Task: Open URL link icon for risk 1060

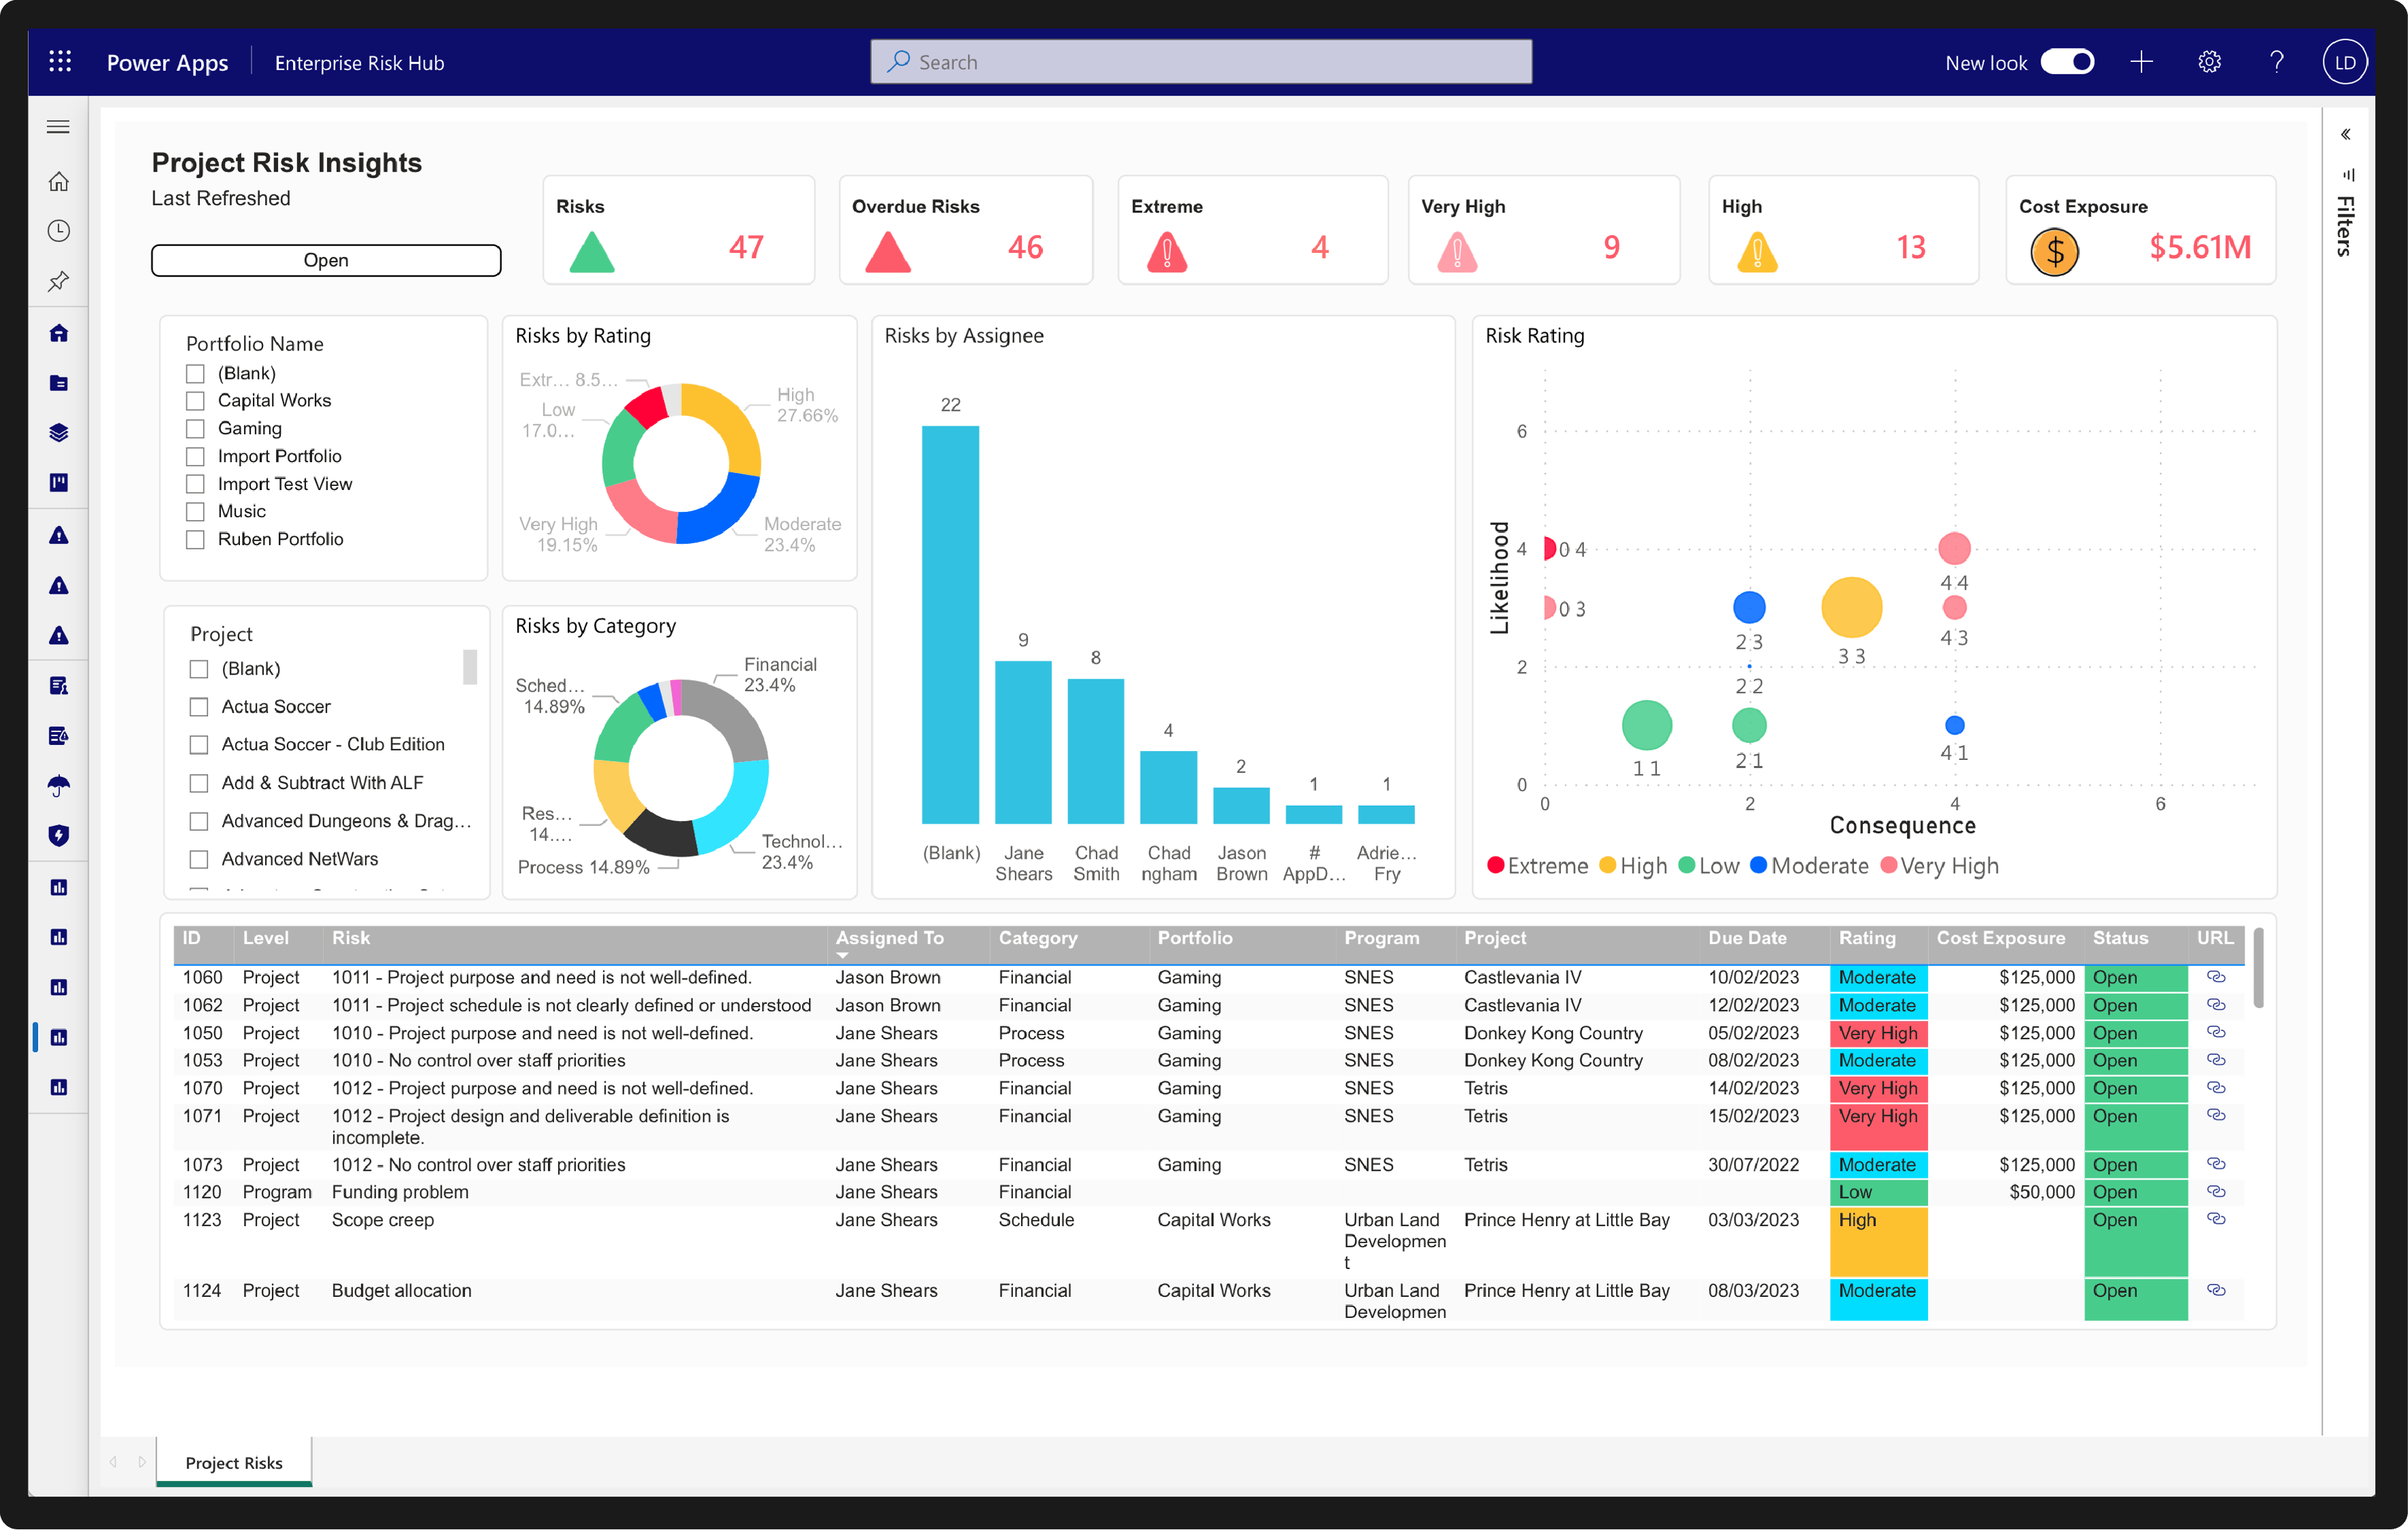Action: point(2216,977)
